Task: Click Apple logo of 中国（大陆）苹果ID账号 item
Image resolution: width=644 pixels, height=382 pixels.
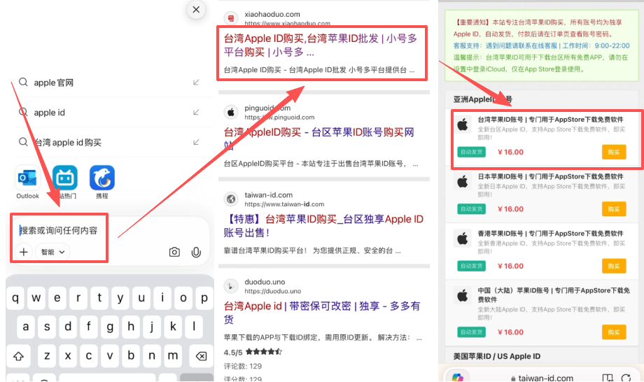Action: click(463, 295)
